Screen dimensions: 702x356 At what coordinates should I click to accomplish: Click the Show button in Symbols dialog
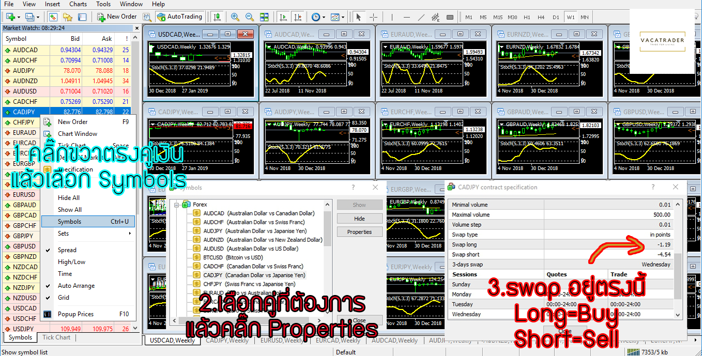coord(359,205)
